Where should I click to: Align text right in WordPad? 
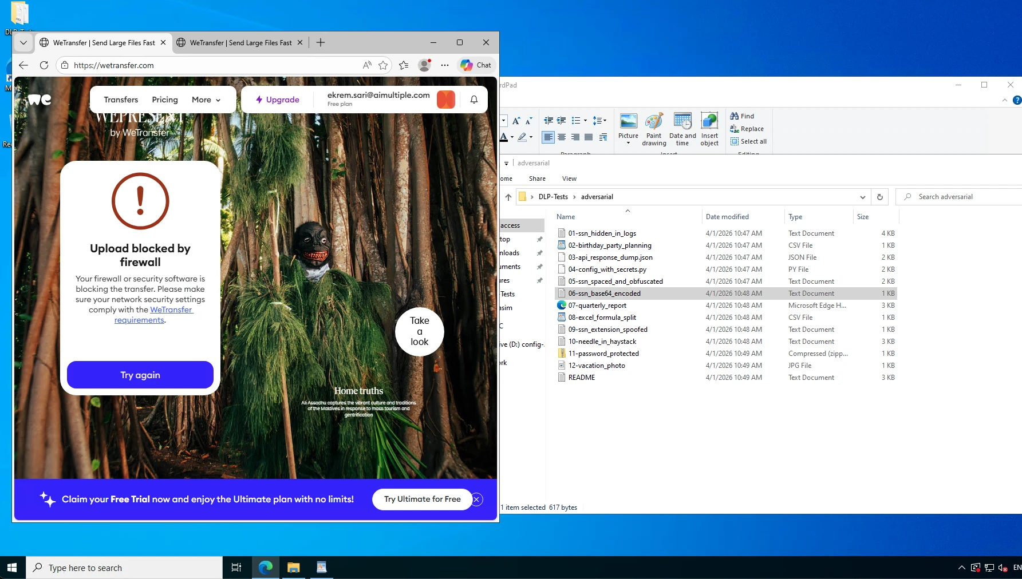point(575,137)
